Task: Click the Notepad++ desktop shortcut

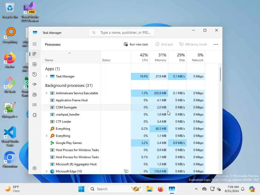Action: point(10,110)
